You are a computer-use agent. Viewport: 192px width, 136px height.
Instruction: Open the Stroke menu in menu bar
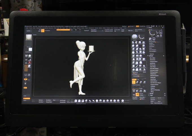pyautogui.click(x=104, y=28)
